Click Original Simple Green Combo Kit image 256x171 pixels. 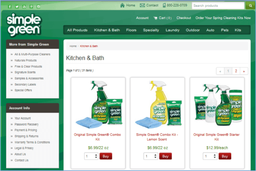(99, 105)
